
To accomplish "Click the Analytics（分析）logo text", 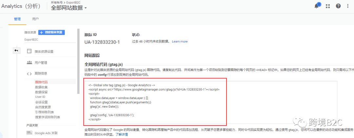I will point(21,6).
